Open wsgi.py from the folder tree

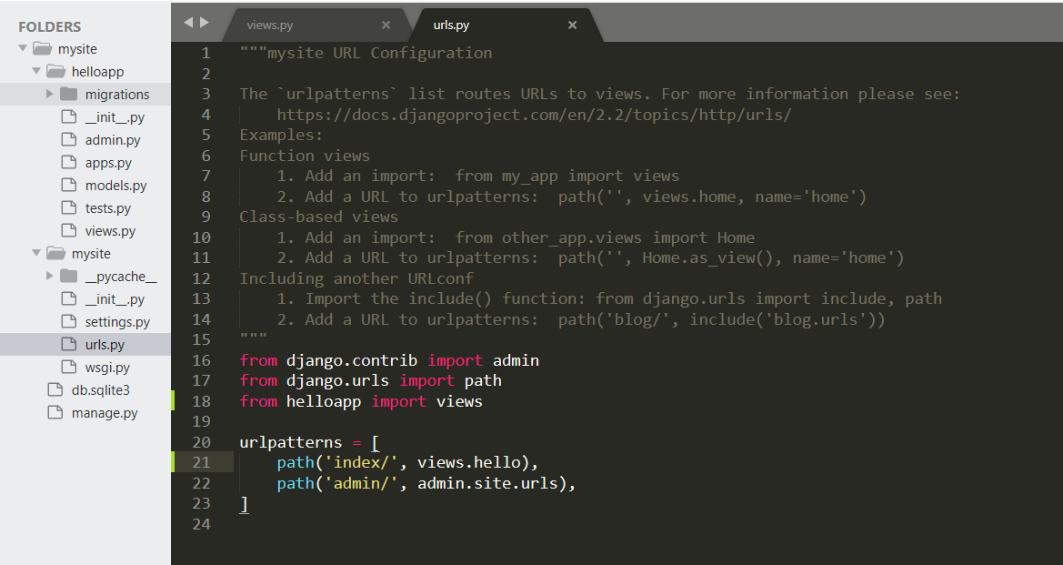[x=107, y=368]
